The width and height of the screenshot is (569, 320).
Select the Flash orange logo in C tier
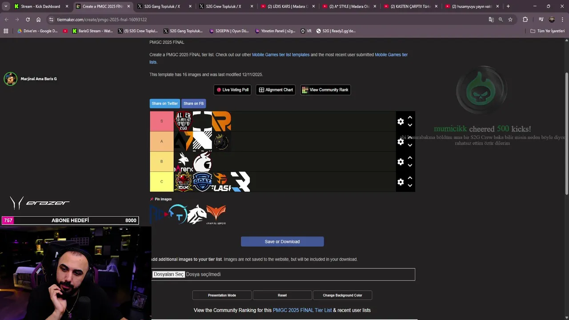[x=221, y=182]
